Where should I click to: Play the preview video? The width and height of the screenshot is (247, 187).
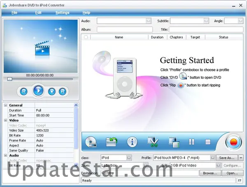38,91
